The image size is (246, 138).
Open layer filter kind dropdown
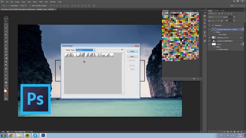pyautogui.click(x=213, y=14)
